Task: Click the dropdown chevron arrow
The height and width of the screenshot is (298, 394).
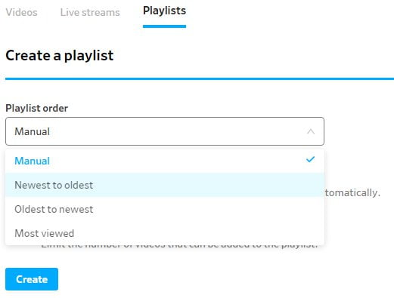Action: click(x=311, y=131)
